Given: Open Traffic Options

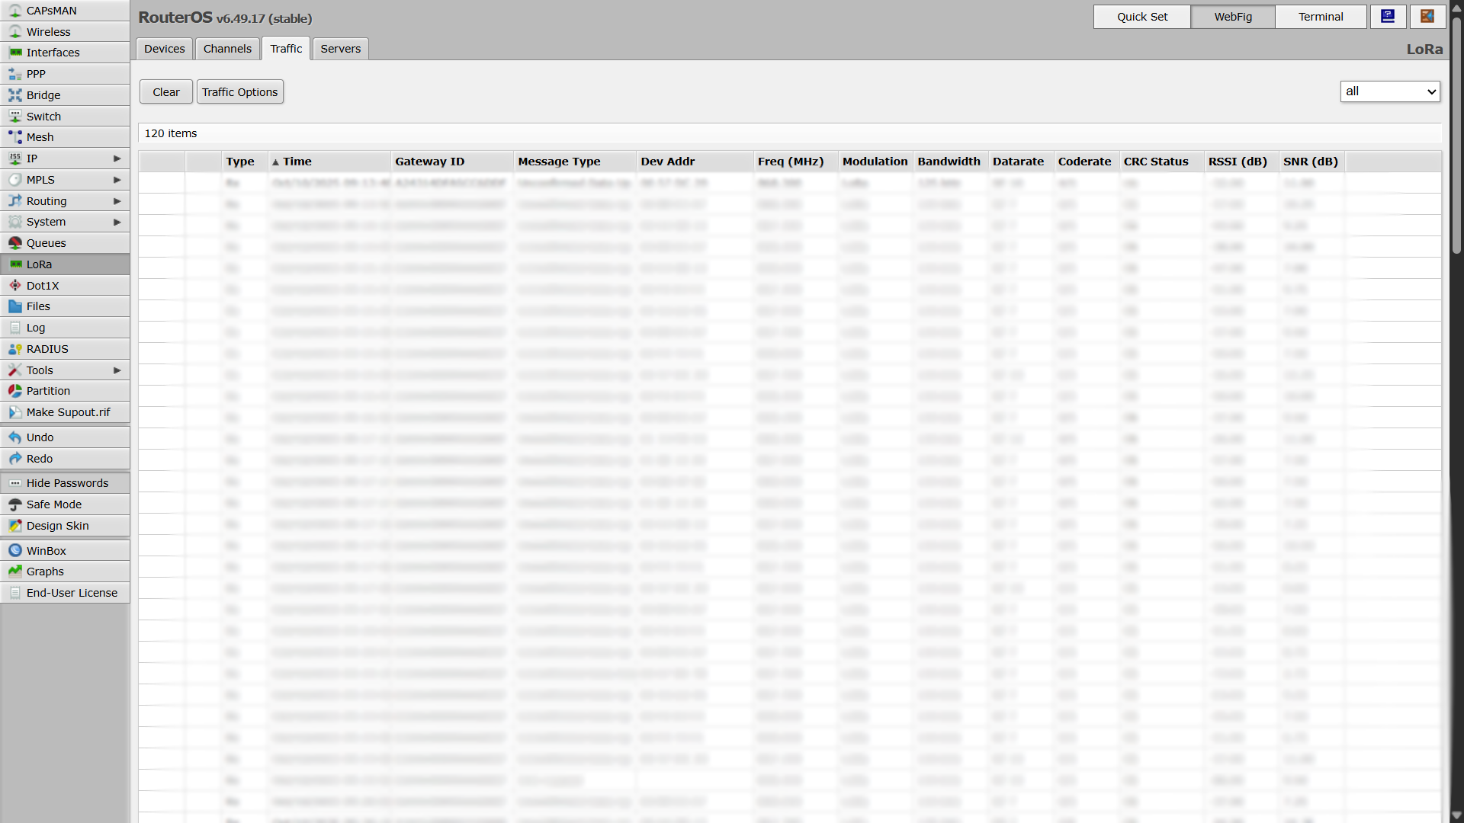Looking at the screenshot, I should click(239, 92).
